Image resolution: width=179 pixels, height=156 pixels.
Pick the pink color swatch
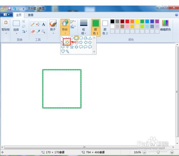(x=127, y=27)
